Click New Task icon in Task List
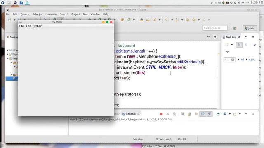Viewport: 264px width, 148px height. click(227, 45)
